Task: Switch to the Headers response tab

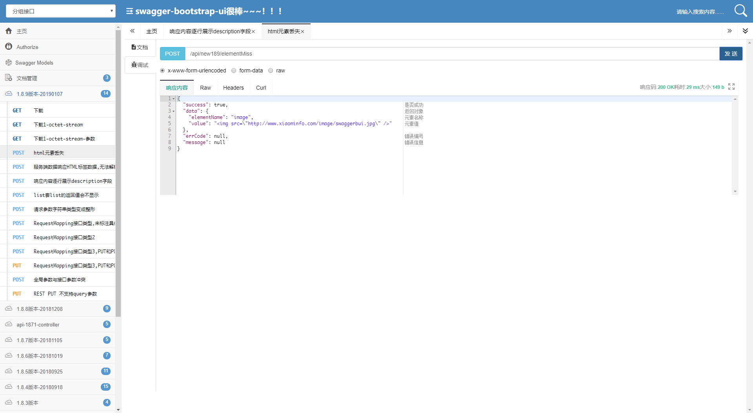Action: [233, 88]
